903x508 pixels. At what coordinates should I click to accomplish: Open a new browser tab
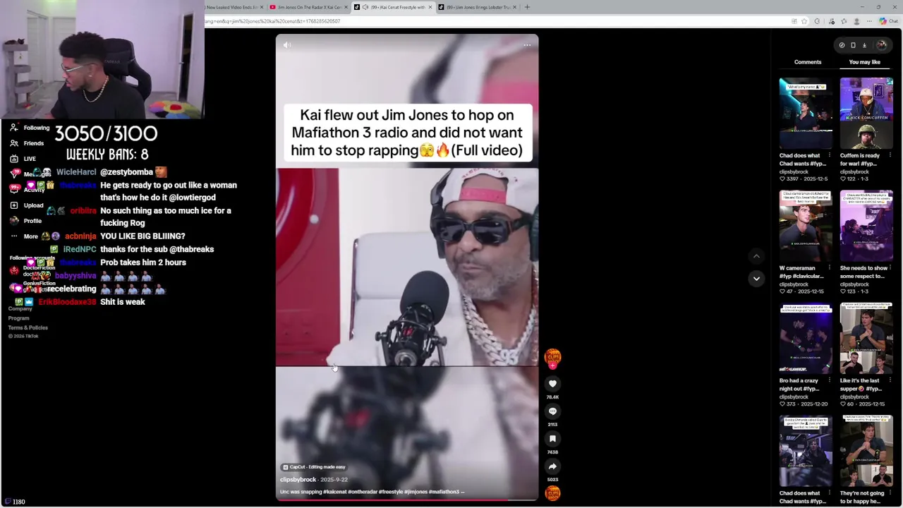pos(528,7)
